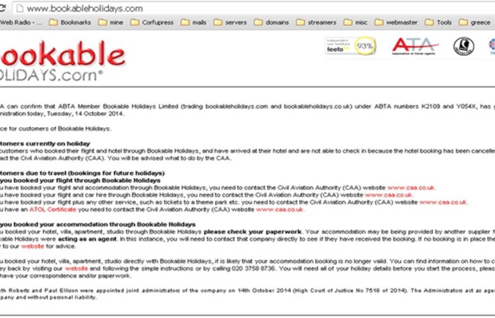Open the ATOL Certificate link

click(x=53, y=209)
